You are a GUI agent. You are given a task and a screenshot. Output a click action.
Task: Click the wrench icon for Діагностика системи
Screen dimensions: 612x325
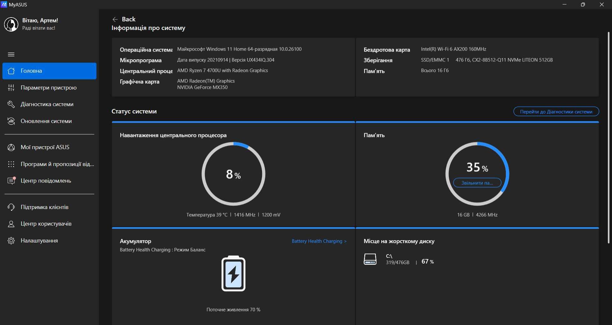pos(11,104)
